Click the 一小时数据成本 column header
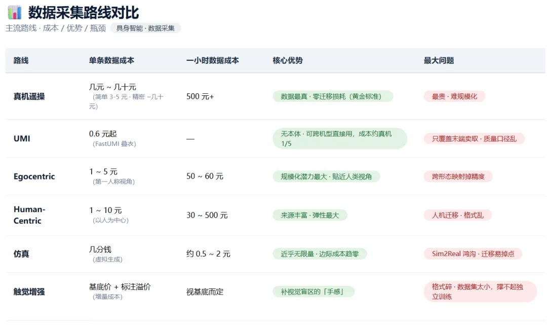Viewport: 547px width, 326px height. pos(212,60)
